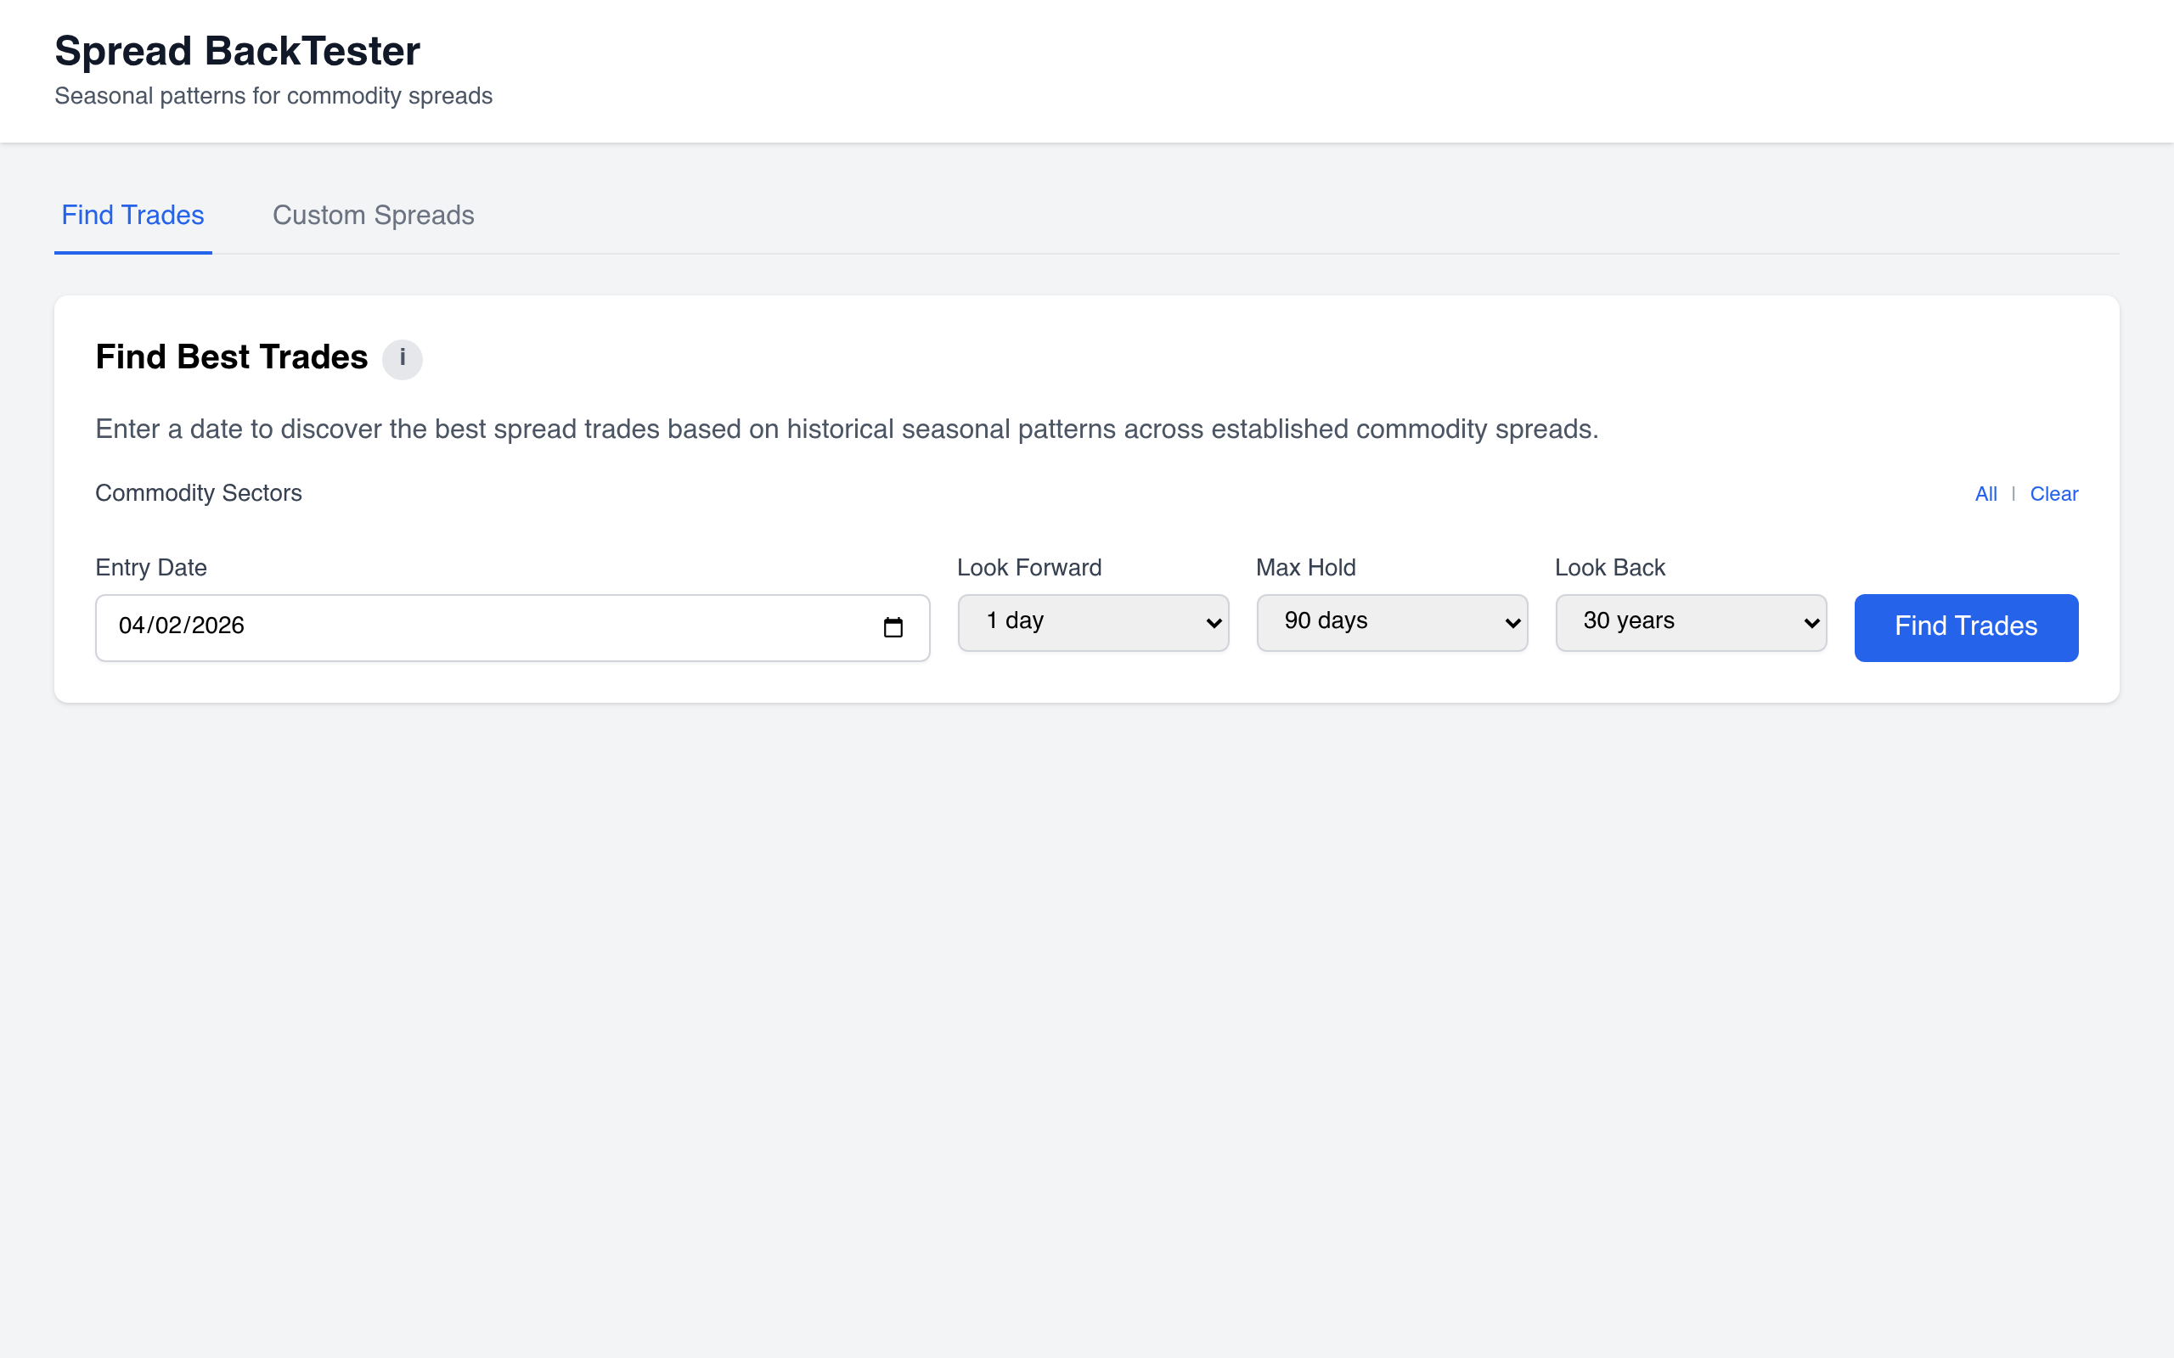The image size is (2174, 1358).
Task: Select the year '2026' in Entry Date
Action: tap(217, 626)
